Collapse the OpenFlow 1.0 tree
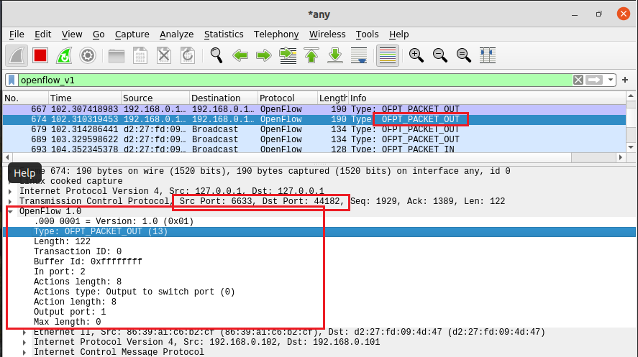638x357 pixels. (x=11, y=211)
